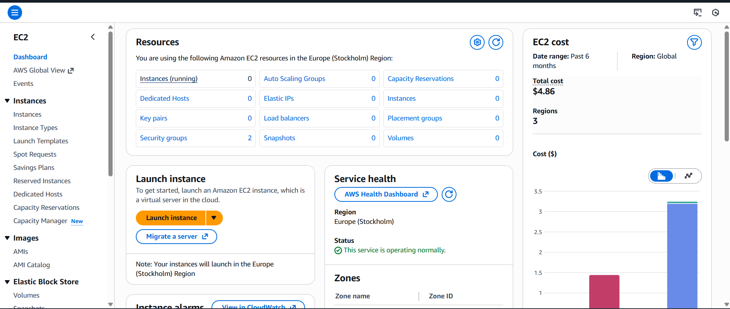The height and width of the screenshot is (309, 730).
Task: Open Volumes under Elastic Block Store
Action: (26, 295)
